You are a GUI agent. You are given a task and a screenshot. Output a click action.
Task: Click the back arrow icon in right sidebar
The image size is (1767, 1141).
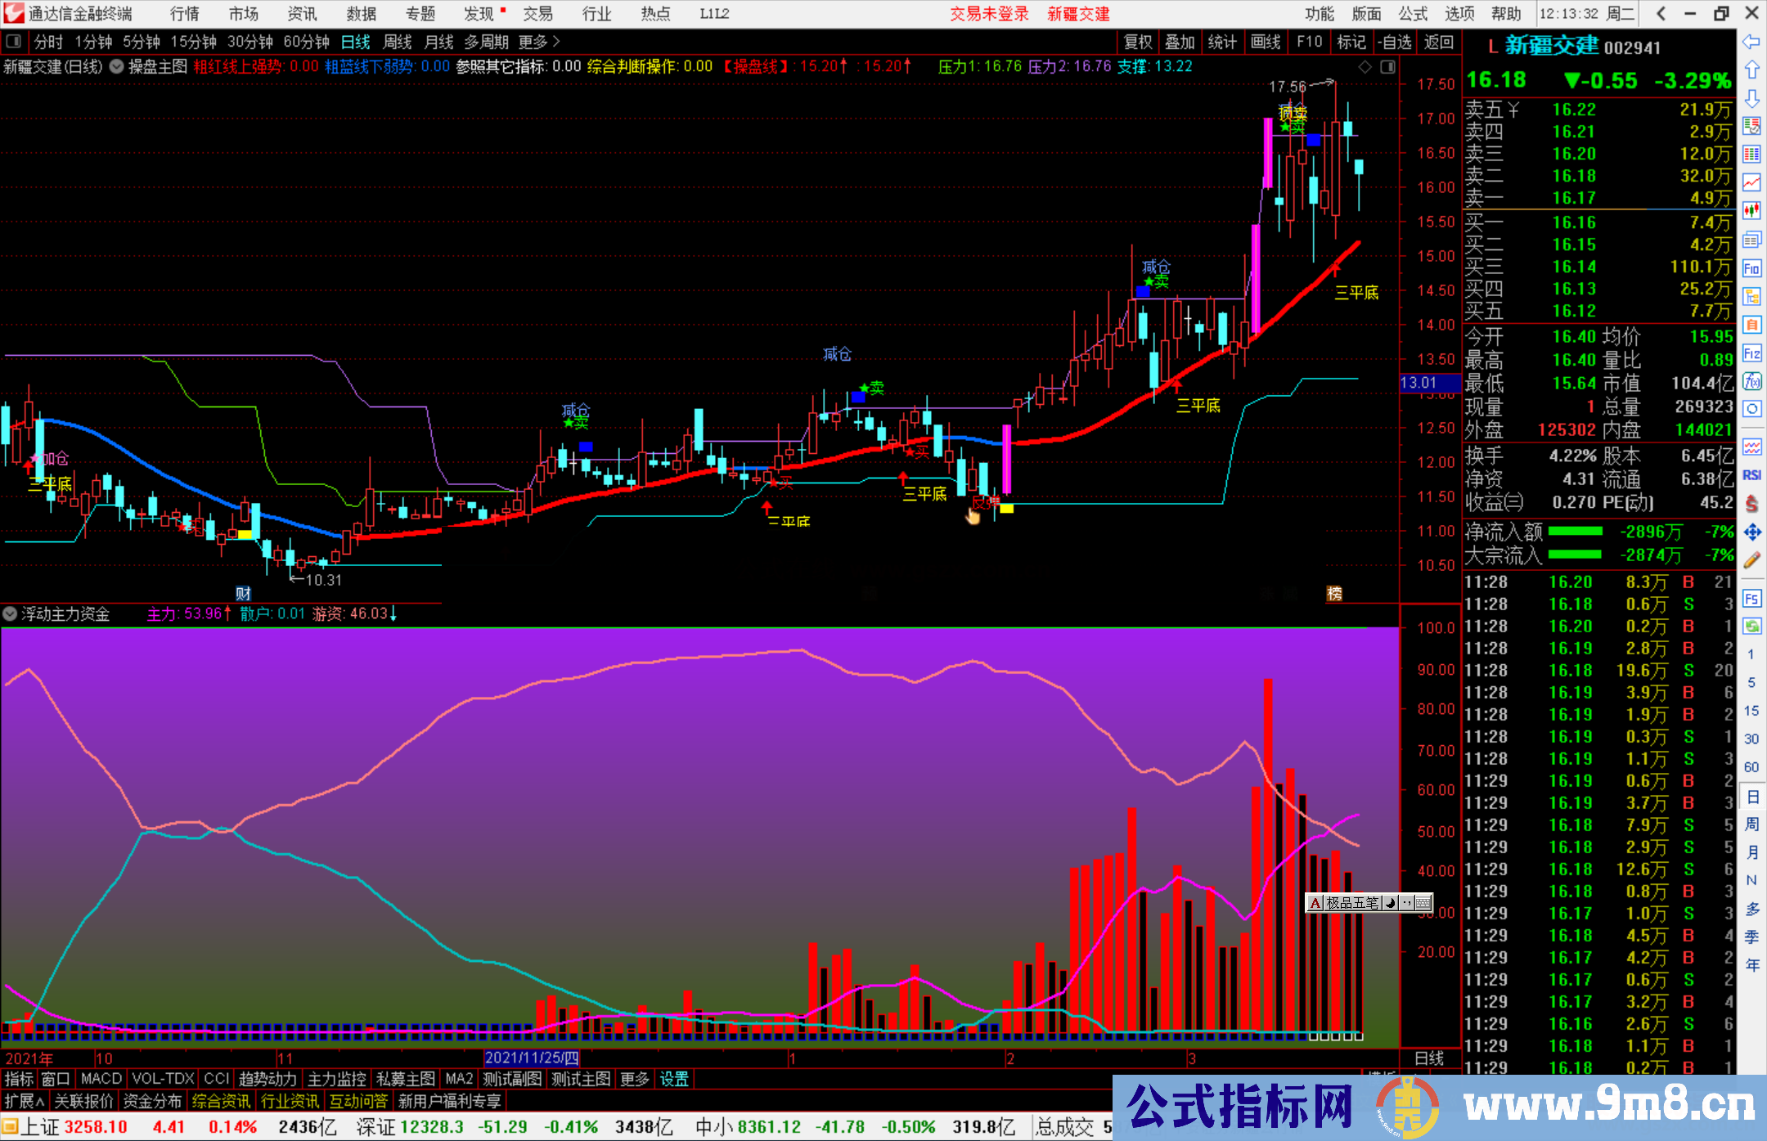(1751, 42)
